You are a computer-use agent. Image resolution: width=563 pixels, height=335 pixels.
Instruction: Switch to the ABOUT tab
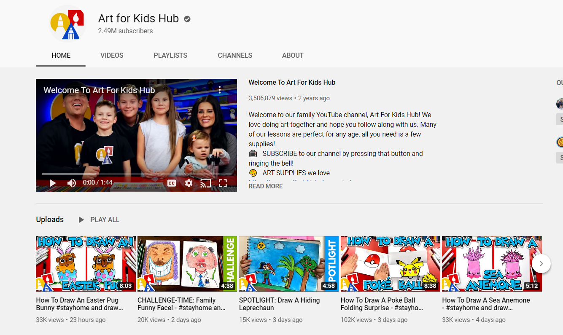pos(293,55)
